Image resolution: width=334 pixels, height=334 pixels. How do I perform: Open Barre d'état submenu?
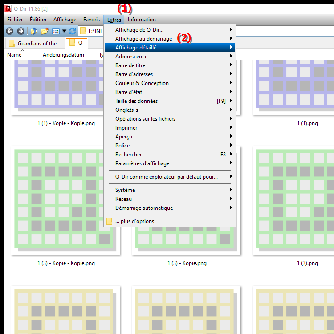tap(170, 92)
